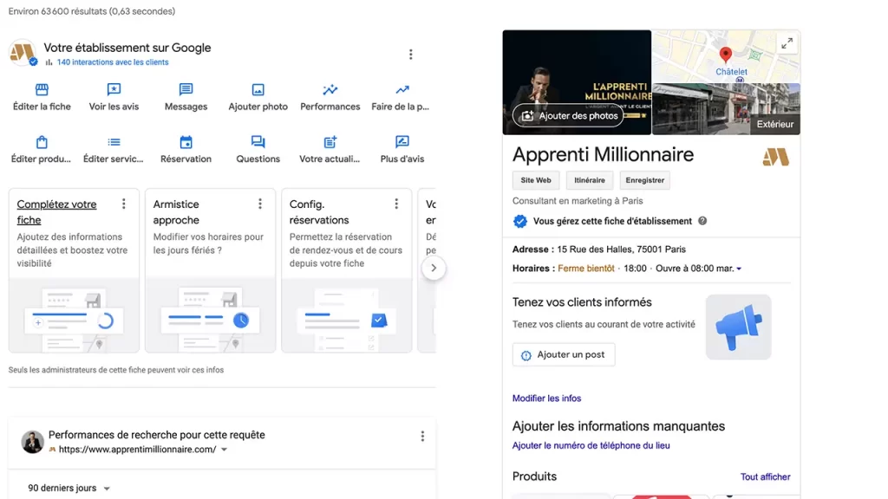Open Votre actualité post icon
888x499 pixels.
click(330, 142)
